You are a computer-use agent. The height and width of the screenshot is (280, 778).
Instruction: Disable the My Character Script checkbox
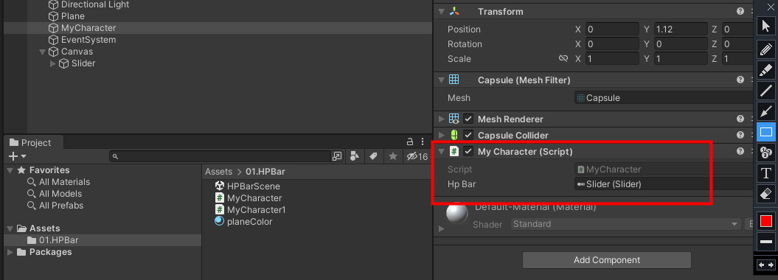tap(468, 151)
